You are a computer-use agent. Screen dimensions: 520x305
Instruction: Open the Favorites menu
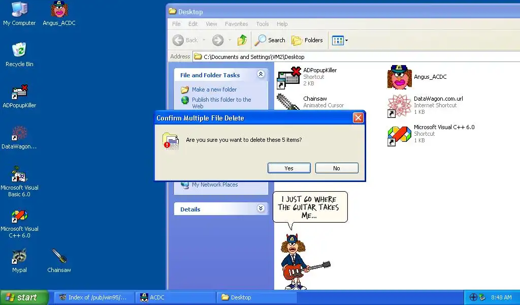[x=237, y=24]
